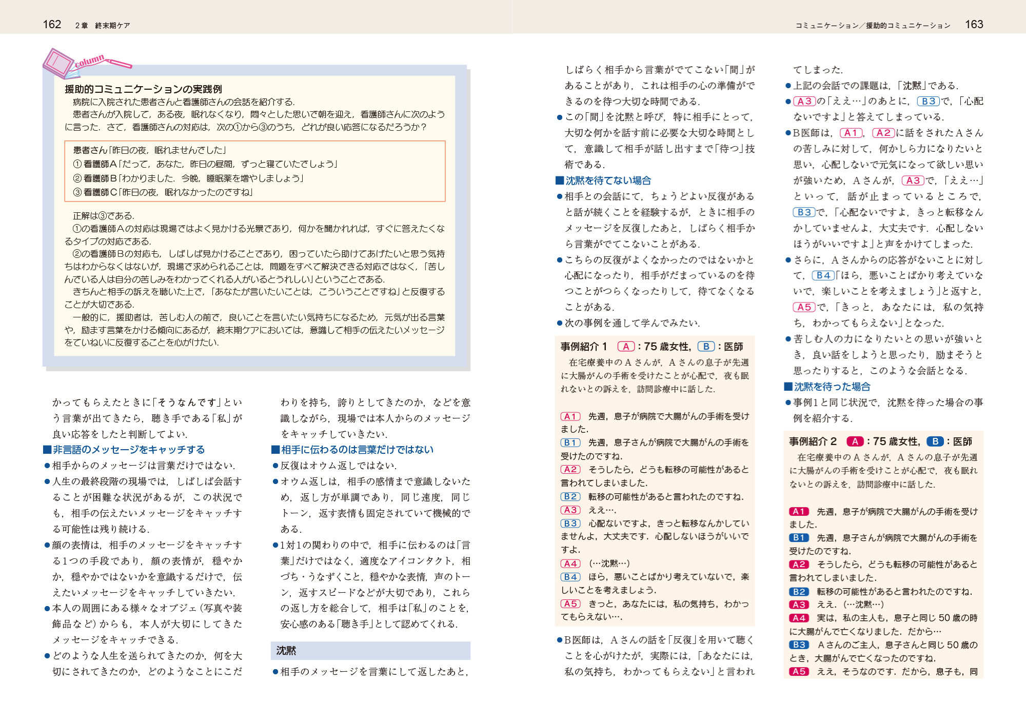
Task: Click heading "相手に伝わるのは言葉だけではない"
Action: tap(357, 450)
